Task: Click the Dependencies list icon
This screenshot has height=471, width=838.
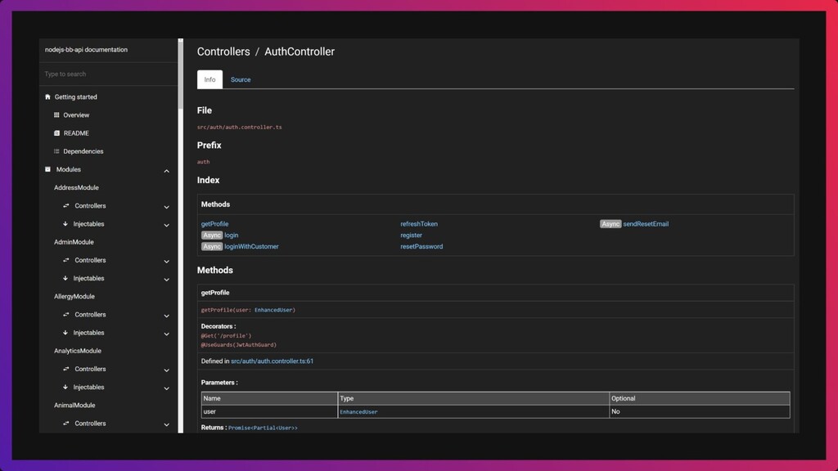Action: (x=56, y=151)
